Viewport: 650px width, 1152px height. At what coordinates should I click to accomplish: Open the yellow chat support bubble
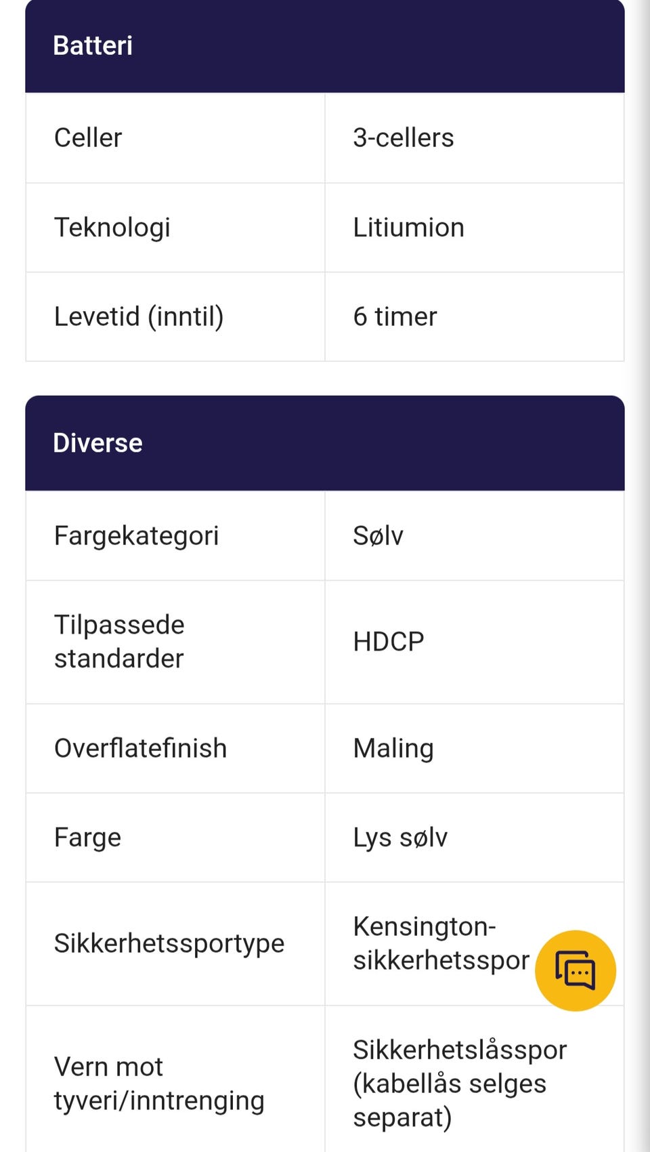[x=575, y=970]
